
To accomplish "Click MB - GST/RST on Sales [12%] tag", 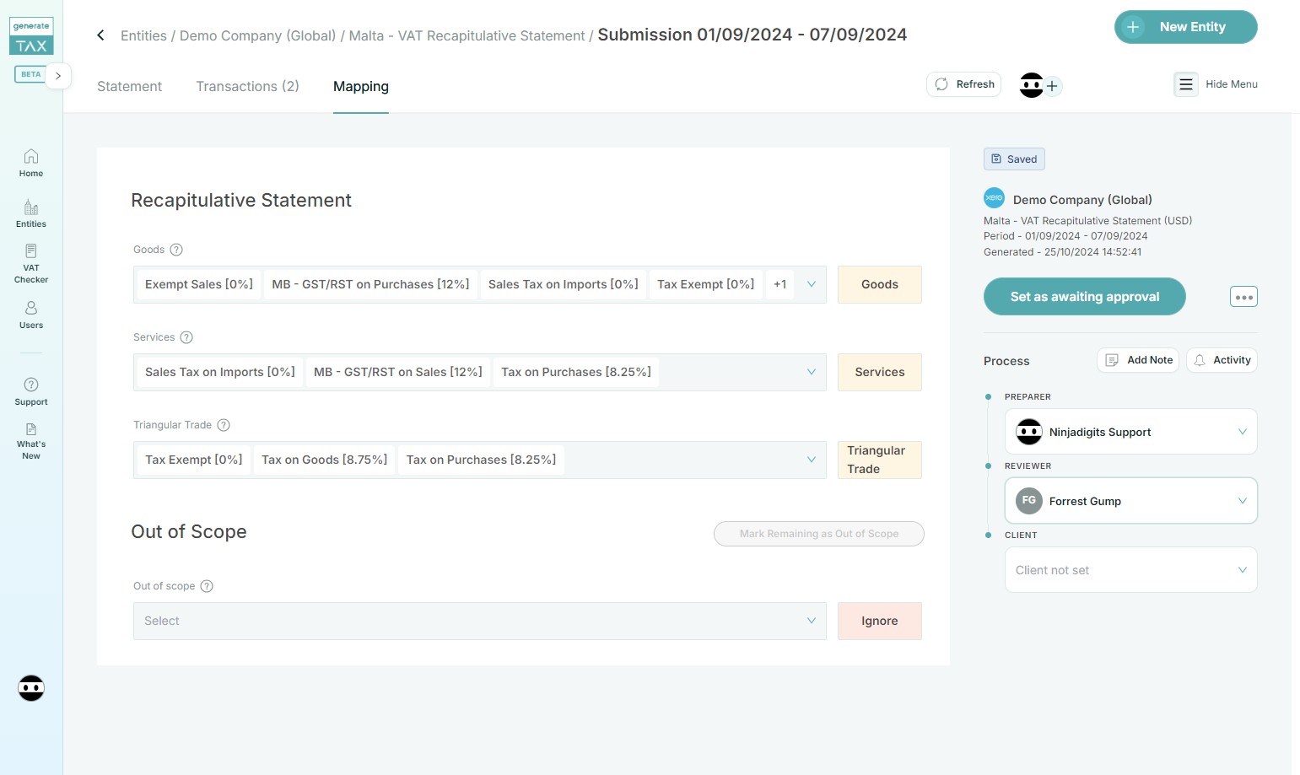I will pos(397,372).
